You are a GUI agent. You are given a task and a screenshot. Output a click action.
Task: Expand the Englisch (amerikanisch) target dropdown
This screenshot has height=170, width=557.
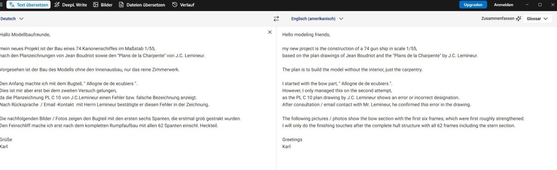(x=317, y=19)
